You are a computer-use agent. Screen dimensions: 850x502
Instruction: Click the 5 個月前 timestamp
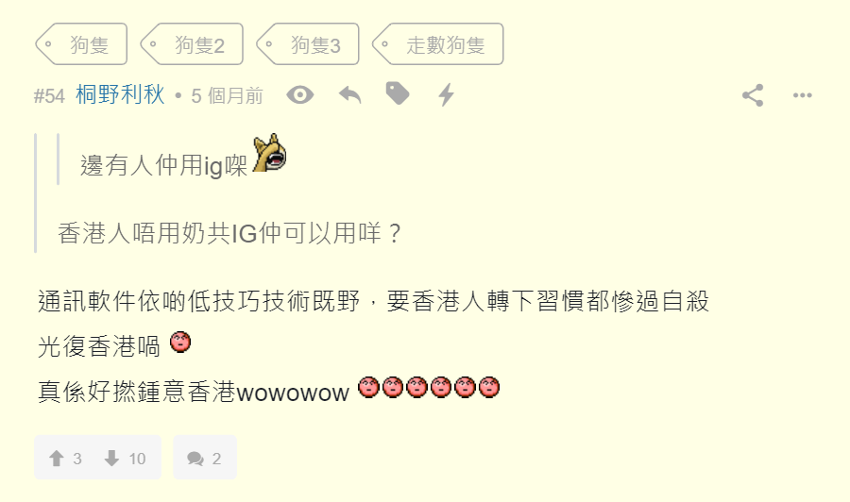(x=227, y=96)
